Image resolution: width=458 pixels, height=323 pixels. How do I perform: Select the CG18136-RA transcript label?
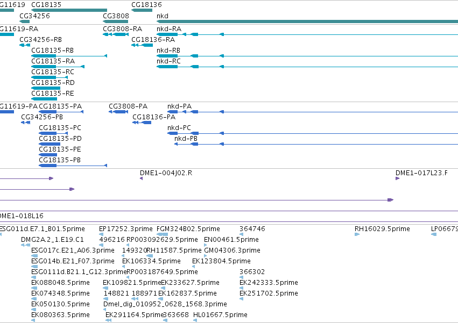coord(153,40)
